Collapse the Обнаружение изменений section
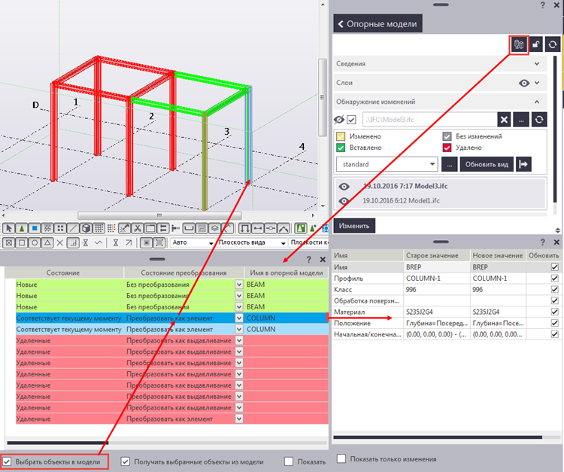Screen dimensions: 564x472 537,102
